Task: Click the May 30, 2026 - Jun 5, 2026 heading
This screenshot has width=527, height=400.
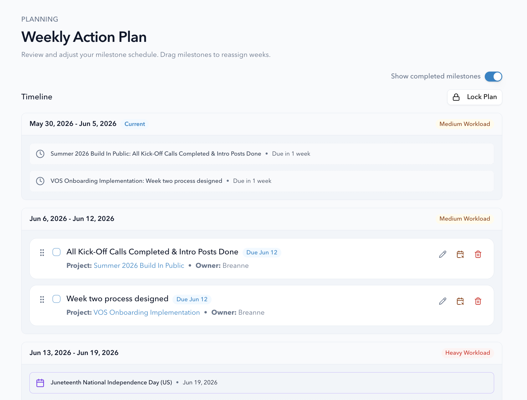Action: pos(73,124)
